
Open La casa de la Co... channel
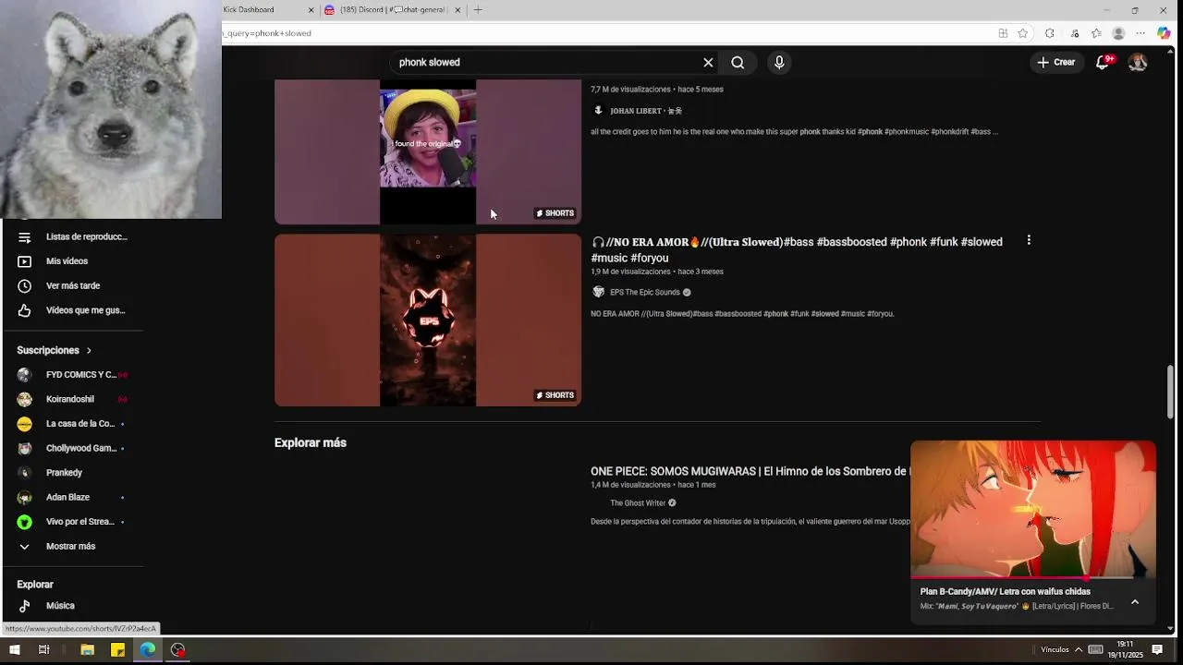click(74, 424)
